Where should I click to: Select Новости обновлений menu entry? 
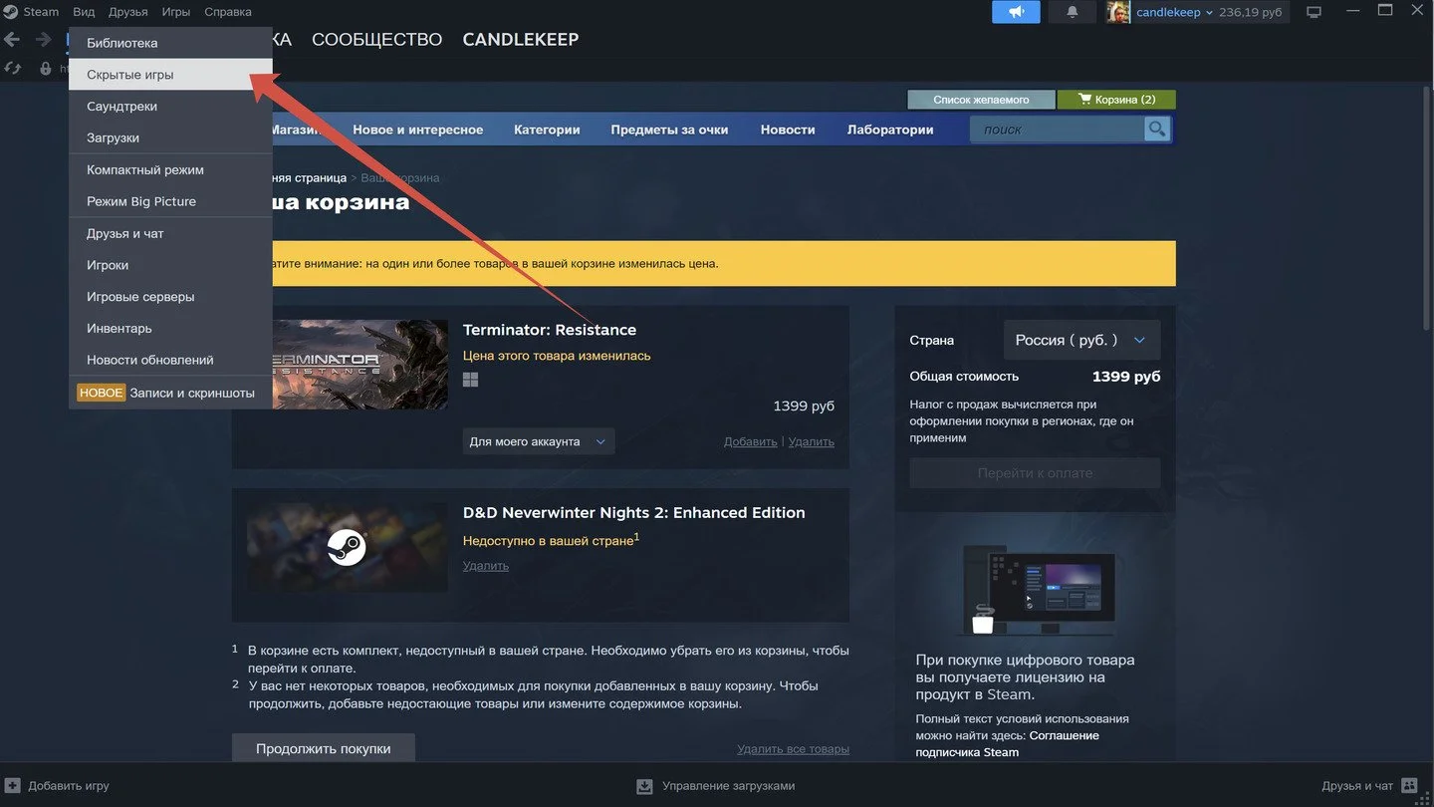[x=170, y=360]
